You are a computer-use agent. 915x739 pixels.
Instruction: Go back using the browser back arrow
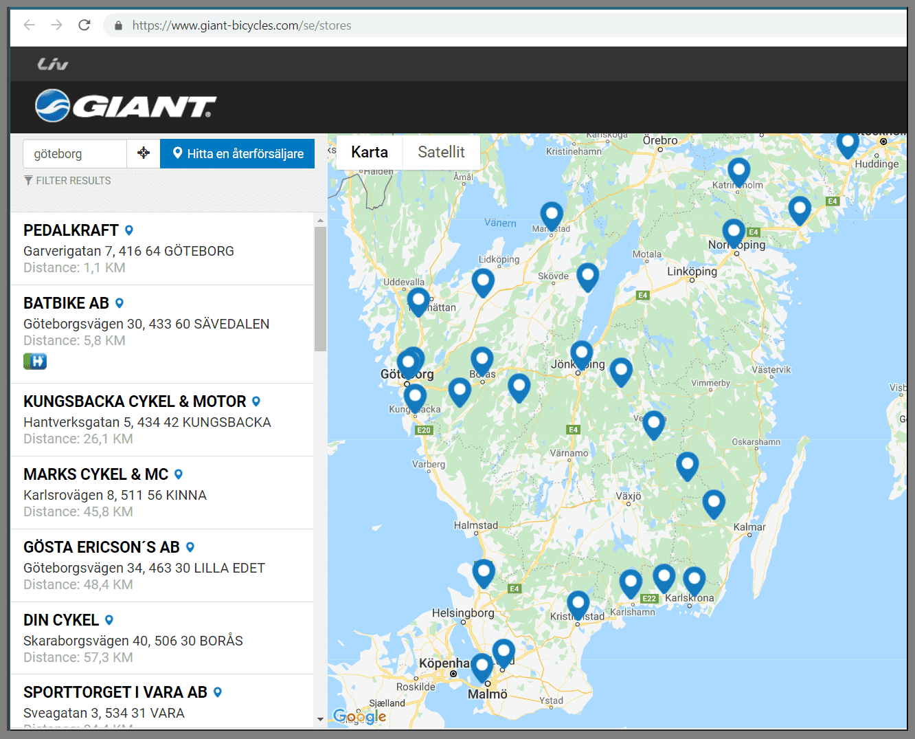29,25
